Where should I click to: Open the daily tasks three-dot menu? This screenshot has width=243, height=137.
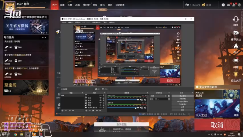coord(44,37)
